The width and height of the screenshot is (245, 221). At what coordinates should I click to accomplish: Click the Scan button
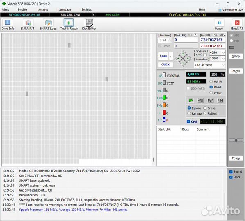point(163,56)
